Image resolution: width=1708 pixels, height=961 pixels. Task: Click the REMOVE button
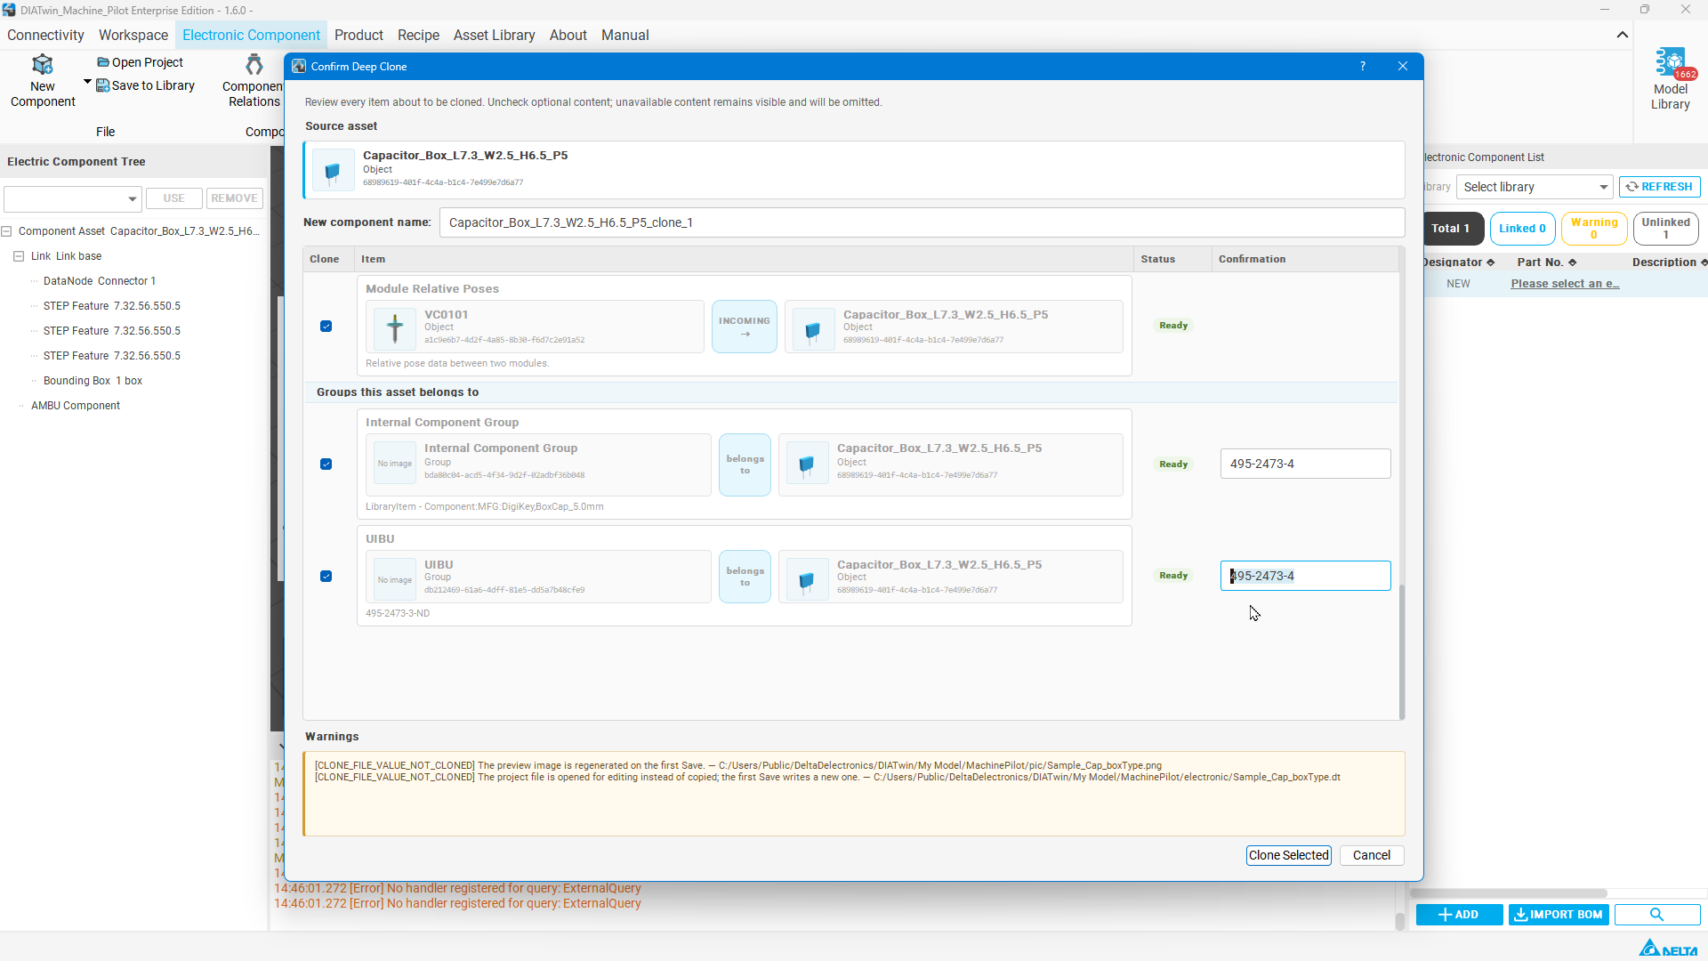point(235,198)
